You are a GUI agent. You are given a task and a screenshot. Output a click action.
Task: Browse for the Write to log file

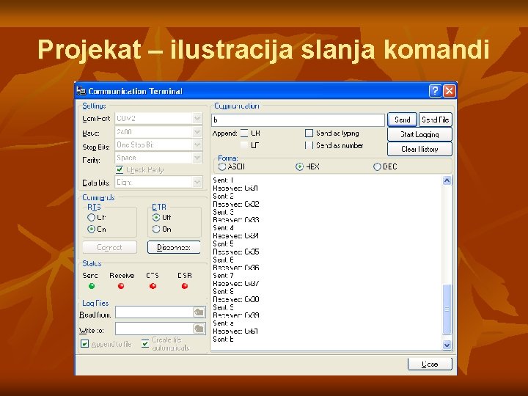[x=199, y=329]
